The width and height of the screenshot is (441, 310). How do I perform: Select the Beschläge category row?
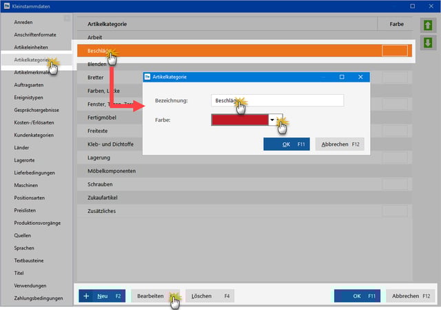pyautogui.click(x=227, y=50)
